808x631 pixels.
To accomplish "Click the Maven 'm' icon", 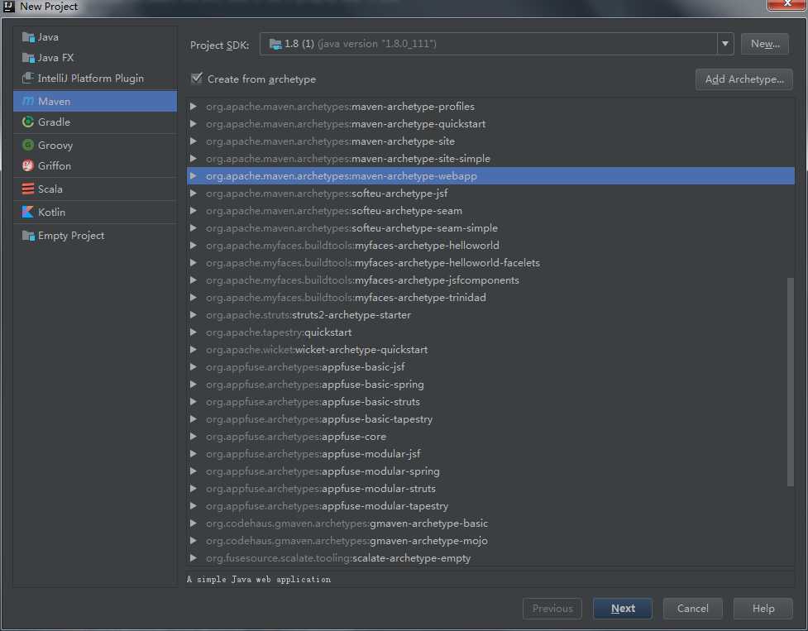I will (28, 101).
